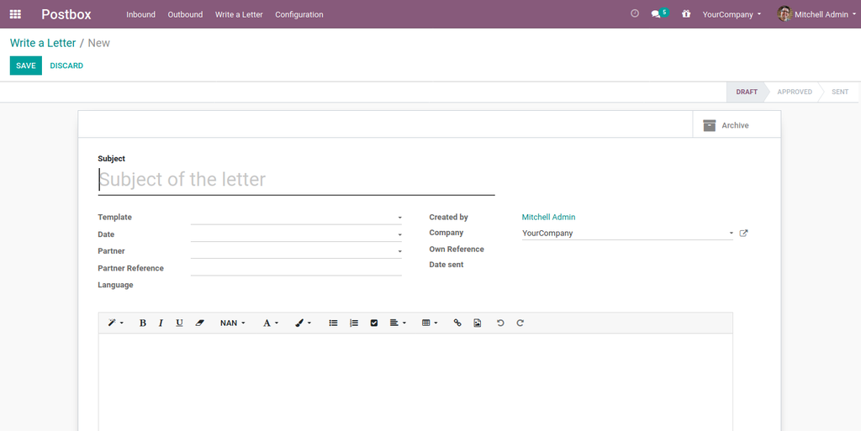Open the magic wand style menu
The height and width of the screenshot is (431, 861).
(x=115, y=323)
